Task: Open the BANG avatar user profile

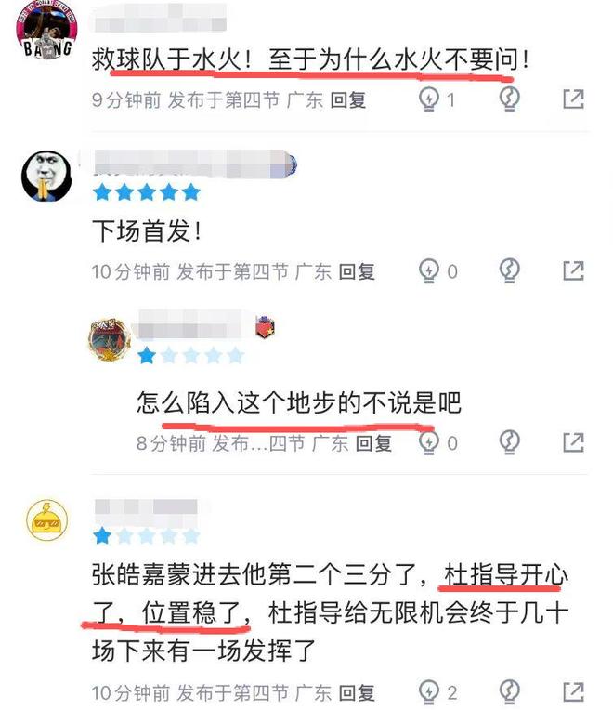Action: click(x=47, y=33)
